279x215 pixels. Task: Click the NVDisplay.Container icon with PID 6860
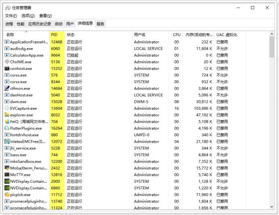pyautogui.click(x=7, y=188)
